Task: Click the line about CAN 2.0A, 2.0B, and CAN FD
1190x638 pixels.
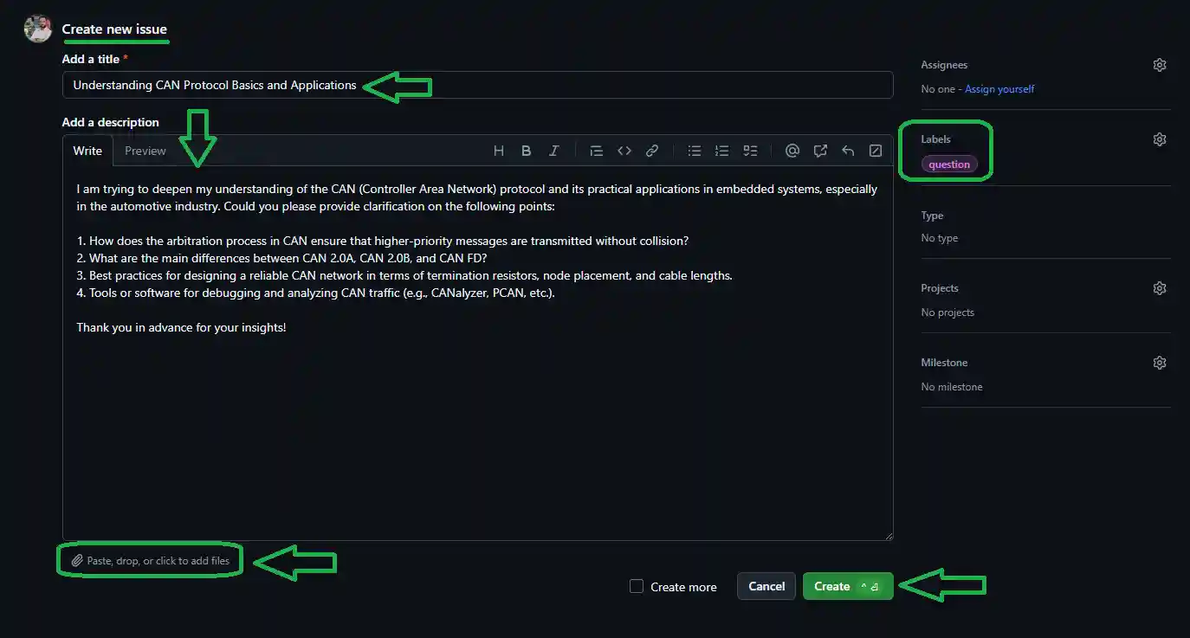Action: pos(281,258)
